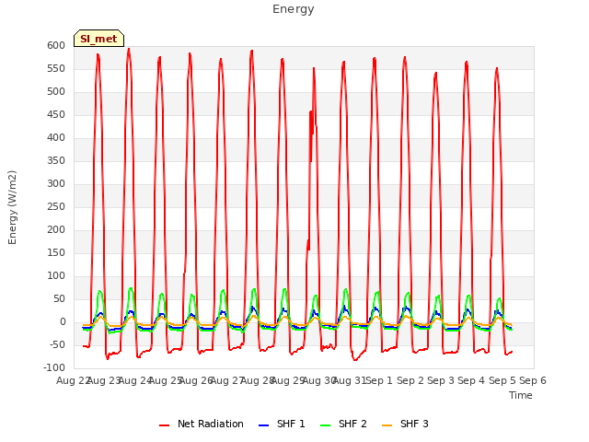Screen dimensions: 589x442
Task: Click the Aug 26 date tick label
Action: (x=194, y=380)
